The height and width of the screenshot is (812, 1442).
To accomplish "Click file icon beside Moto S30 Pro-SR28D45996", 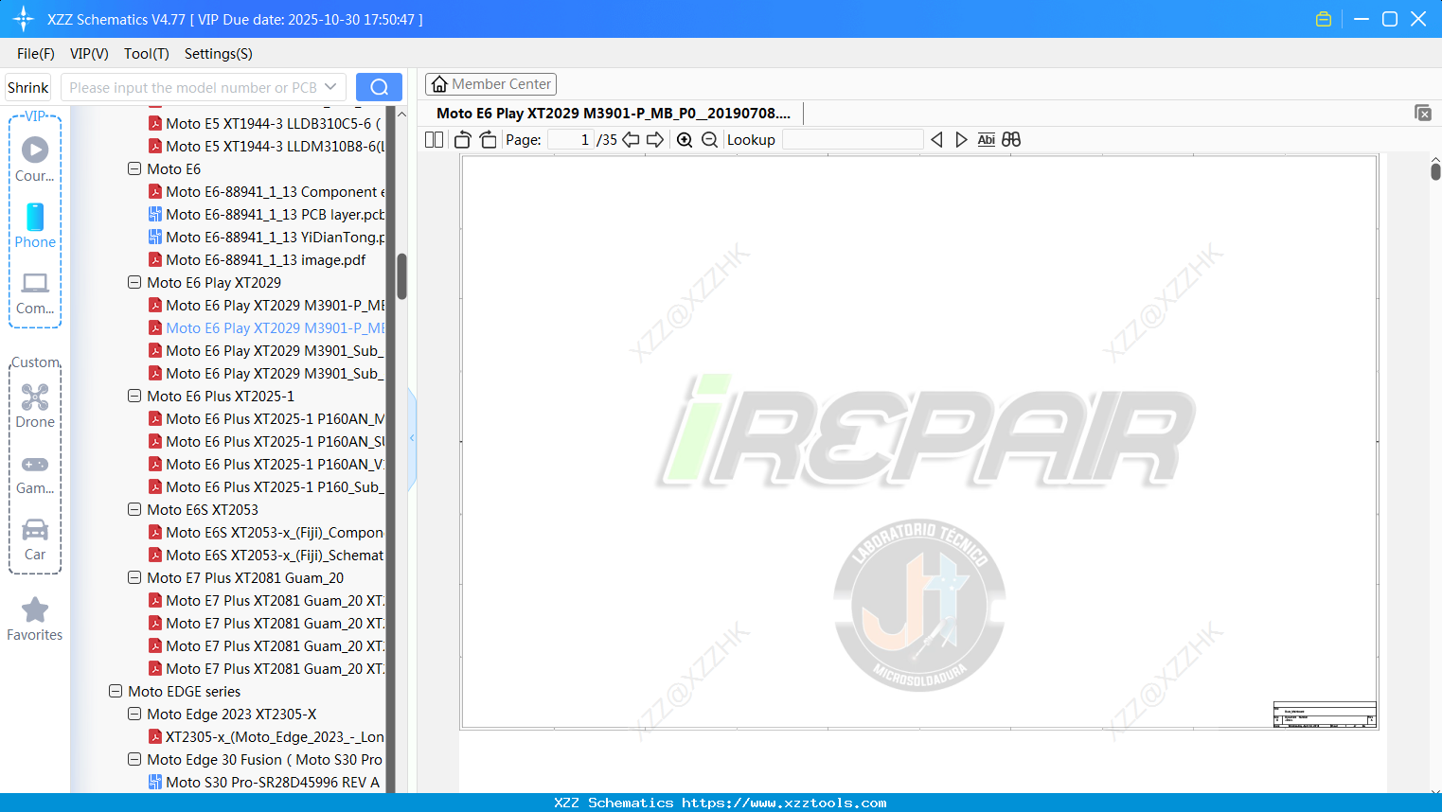I will 155,782.
